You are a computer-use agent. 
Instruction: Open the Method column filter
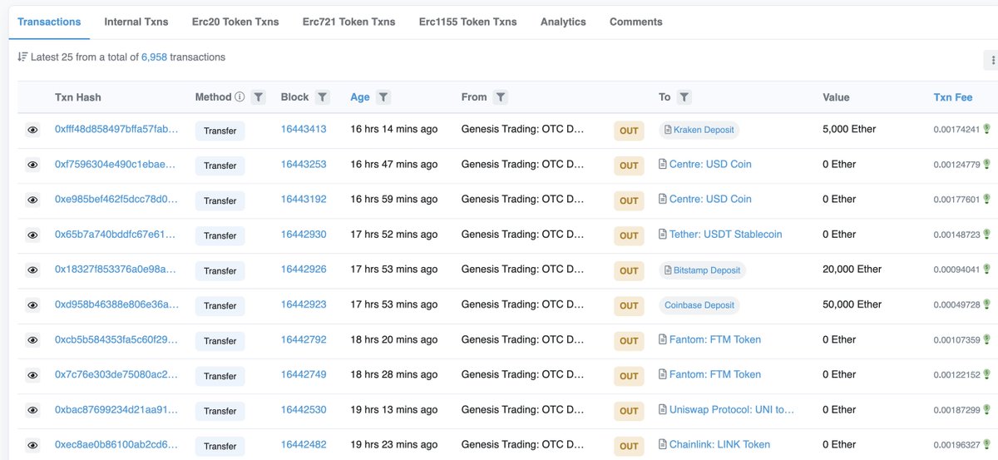click(x=259, y=97)
